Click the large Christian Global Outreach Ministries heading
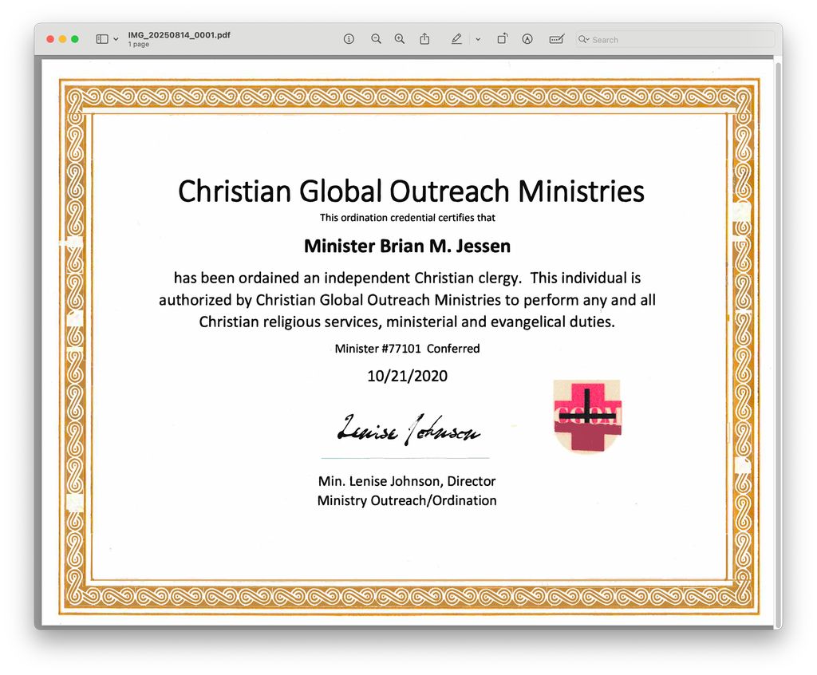 (x=411, y=191)
